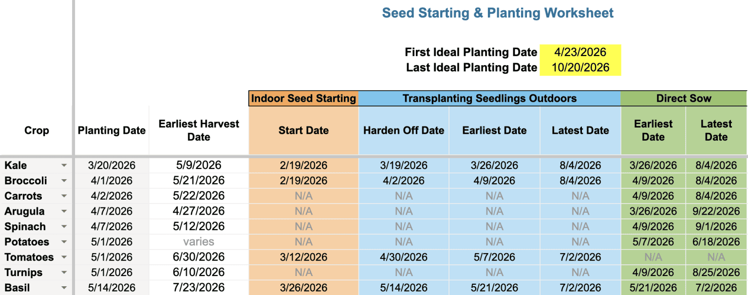Expand the Basil crop dropdown arrow
The height and width of the screenshot is (295, 748).
point(64,288)
